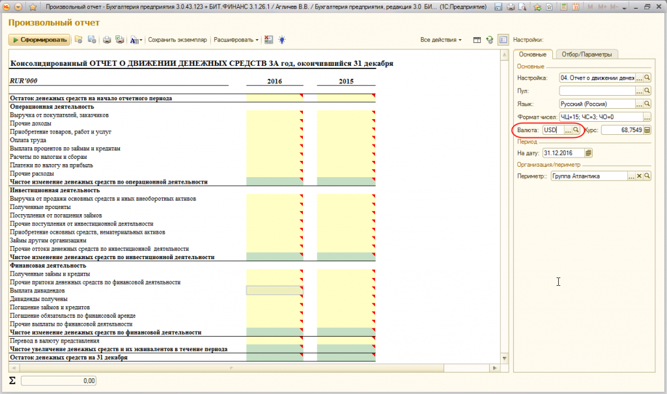
Task: Open the calendar picker beside the На дату field
Action: 589,153
